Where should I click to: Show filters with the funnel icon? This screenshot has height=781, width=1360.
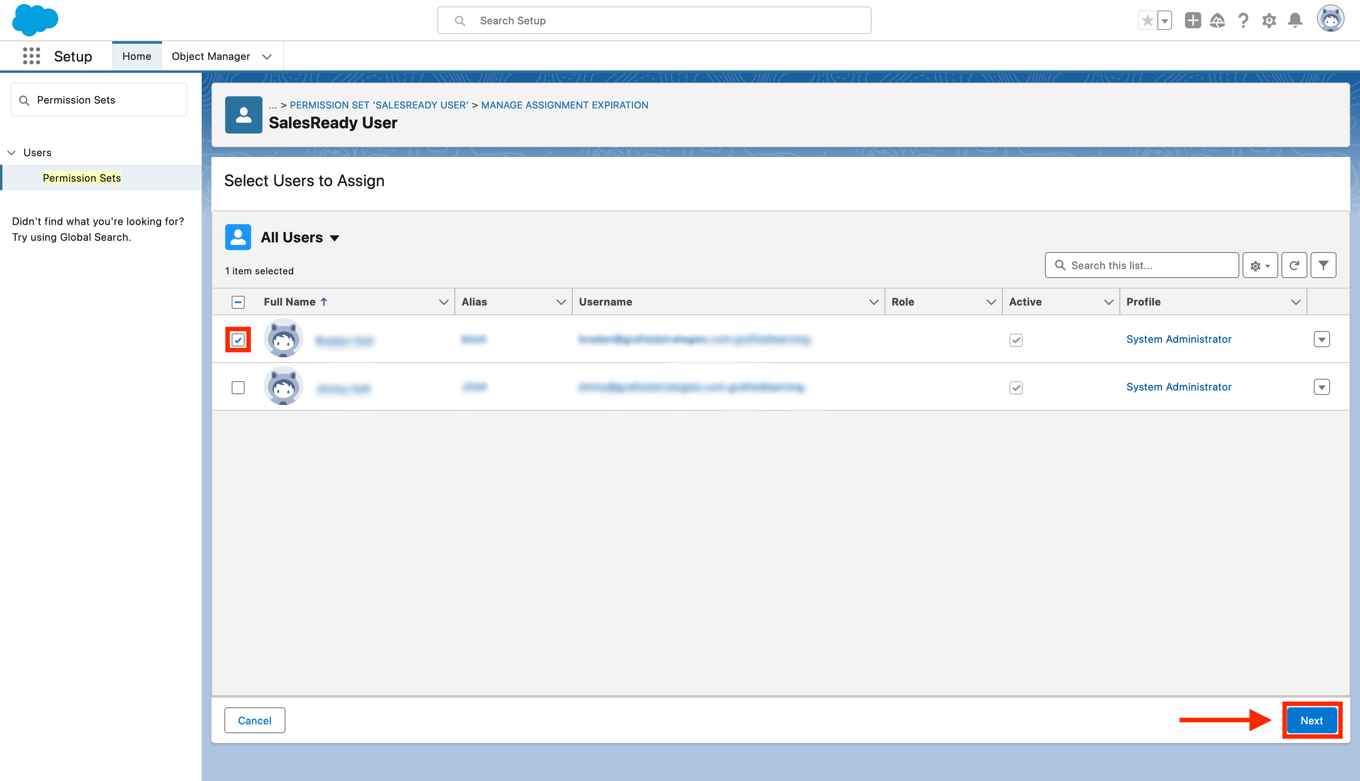(1323, 265)
